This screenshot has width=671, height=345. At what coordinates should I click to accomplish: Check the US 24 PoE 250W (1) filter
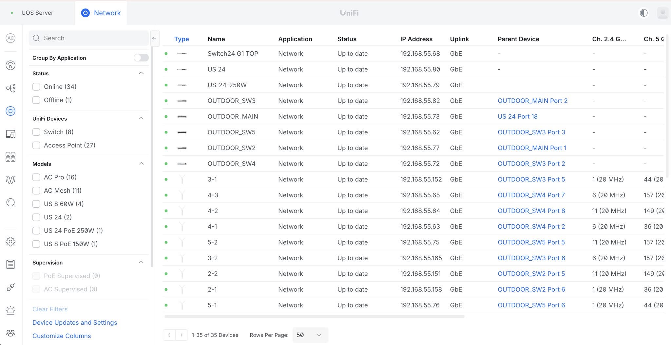pyautogui.click(x=36, y=231)
